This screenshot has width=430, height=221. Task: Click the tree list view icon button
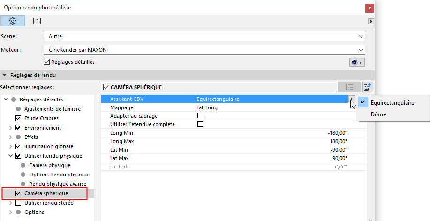tap(349, 87)
